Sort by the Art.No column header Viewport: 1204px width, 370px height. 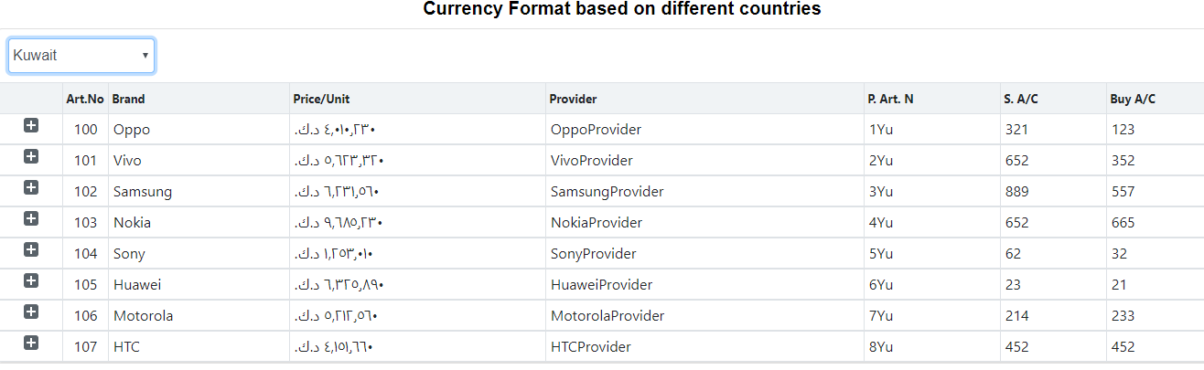coord(85,99)
